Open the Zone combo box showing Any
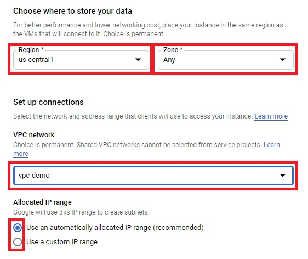 [x=226, y=60]
